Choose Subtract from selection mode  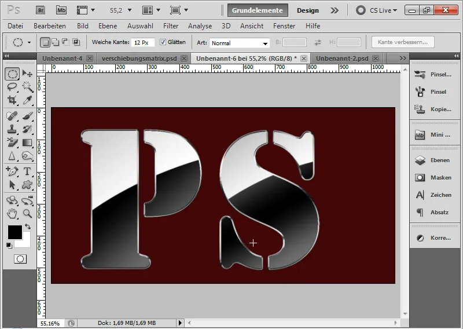coord(65,42)
